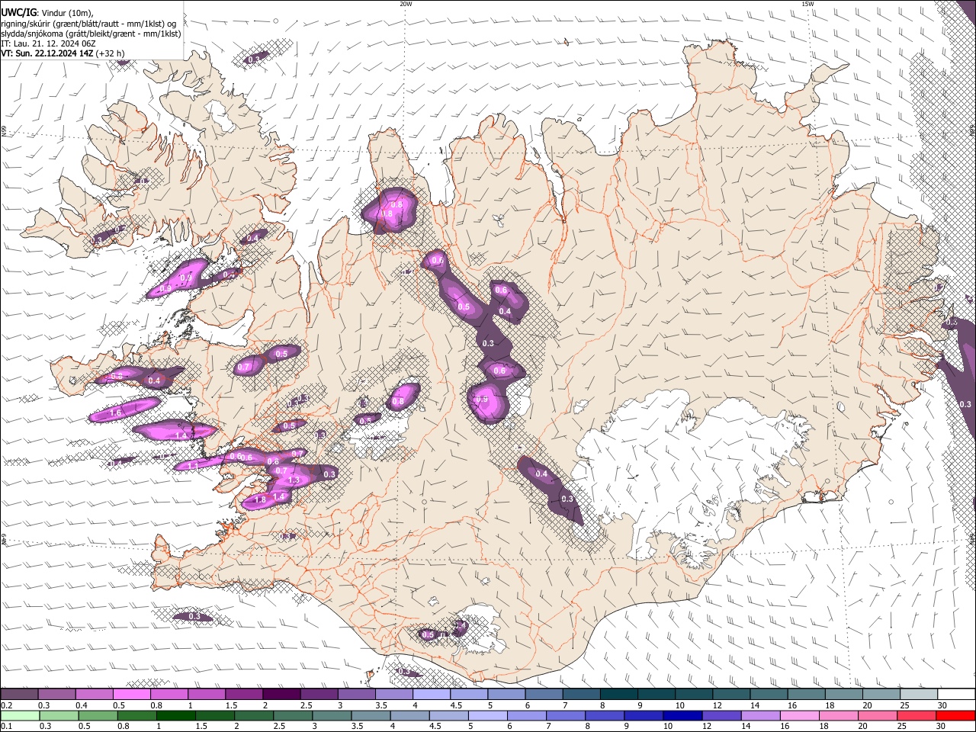The image size is (976, 732).
Task: Click the white swatch after 30 in snow row
Action: [957, 695]
